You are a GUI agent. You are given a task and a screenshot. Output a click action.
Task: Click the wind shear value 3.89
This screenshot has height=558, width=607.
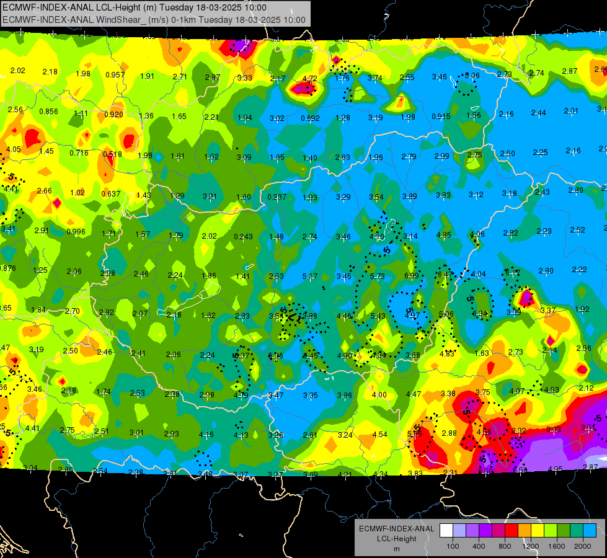(x=410, y=197)
